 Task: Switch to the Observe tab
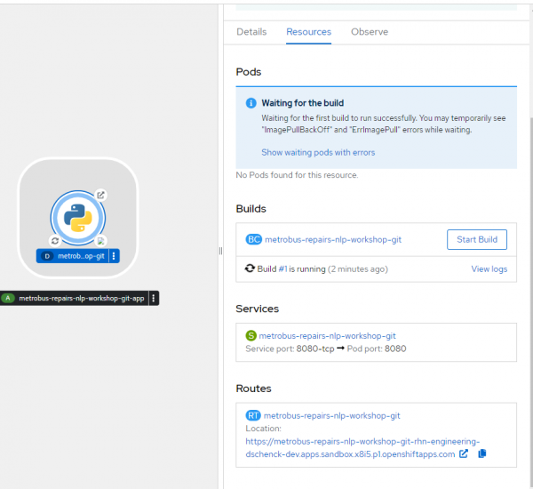coord(370,32)
